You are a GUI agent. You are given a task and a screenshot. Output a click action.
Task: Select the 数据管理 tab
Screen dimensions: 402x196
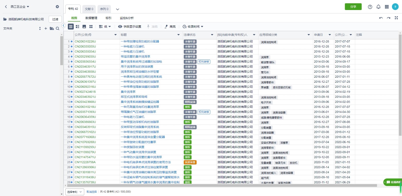91,18
